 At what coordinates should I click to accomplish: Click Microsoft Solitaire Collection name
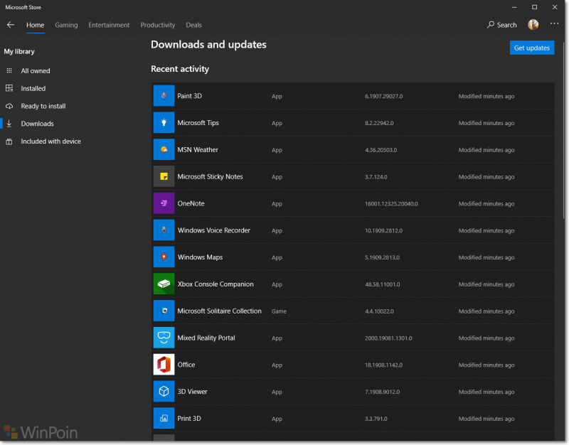[x=219, y=311]
